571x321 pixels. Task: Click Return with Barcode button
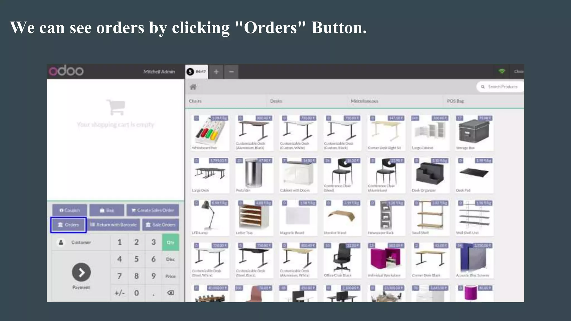pos(113,225)
